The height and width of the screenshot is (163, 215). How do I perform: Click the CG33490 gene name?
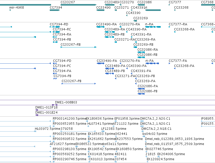[103, 8]
